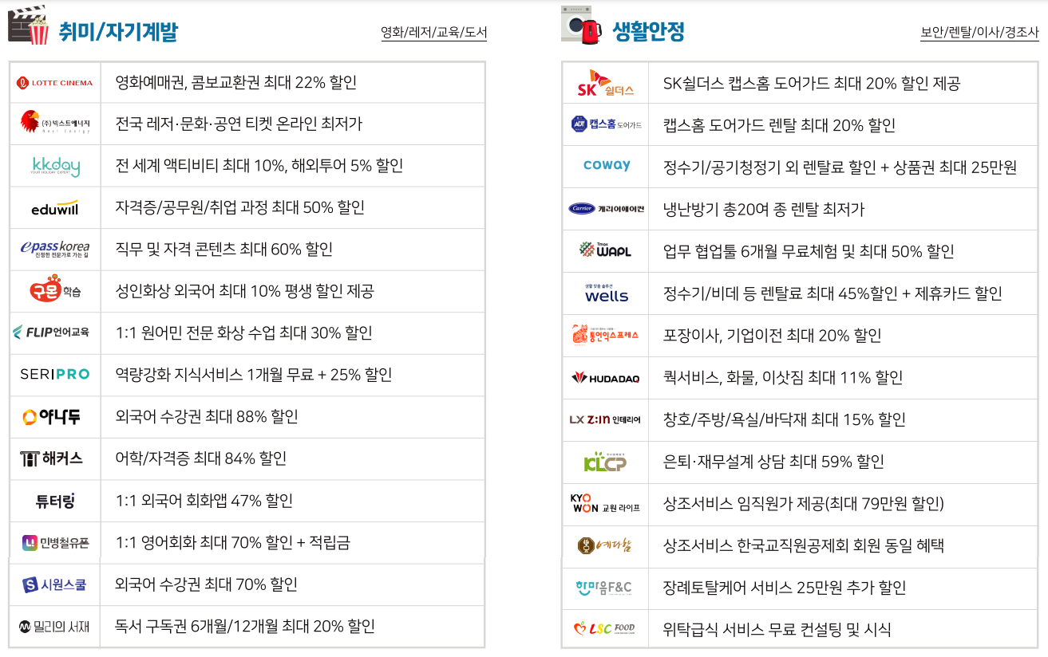Open 상조서비스 임직원가 제공(최대 79만원 할인)
The image size is (1048, 657).
[x=804, y=504]
